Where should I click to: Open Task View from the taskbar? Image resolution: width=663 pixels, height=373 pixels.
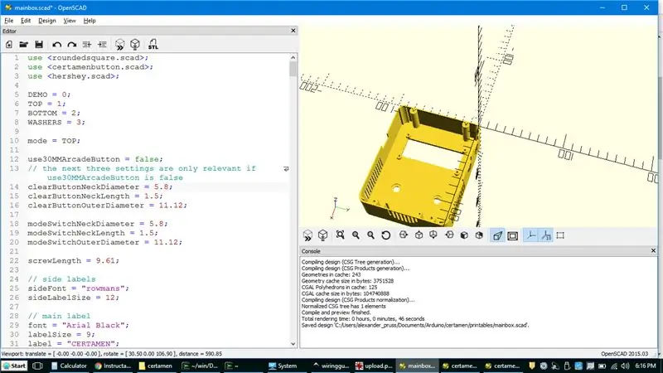37,366
